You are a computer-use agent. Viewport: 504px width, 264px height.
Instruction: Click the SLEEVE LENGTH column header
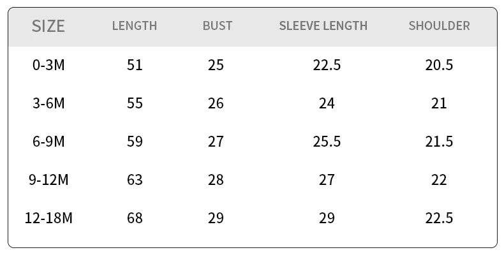[x=323, y=26]
